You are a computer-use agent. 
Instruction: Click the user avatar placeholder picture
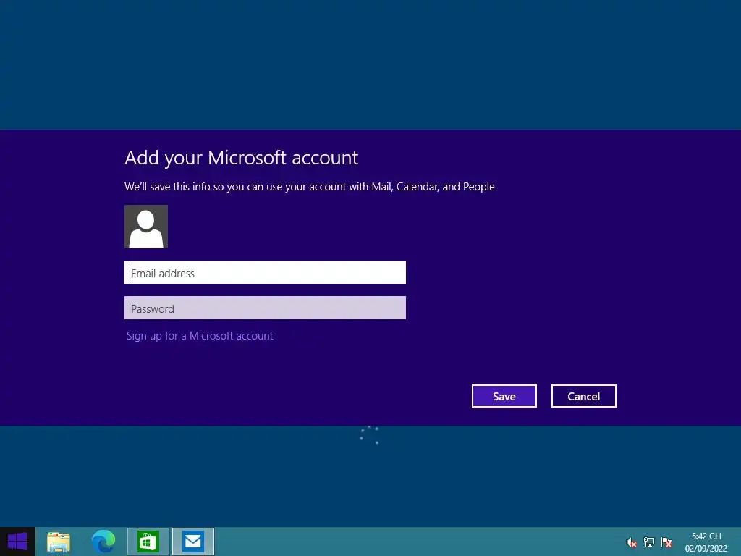pyautogui.click(x=146, y=227)
